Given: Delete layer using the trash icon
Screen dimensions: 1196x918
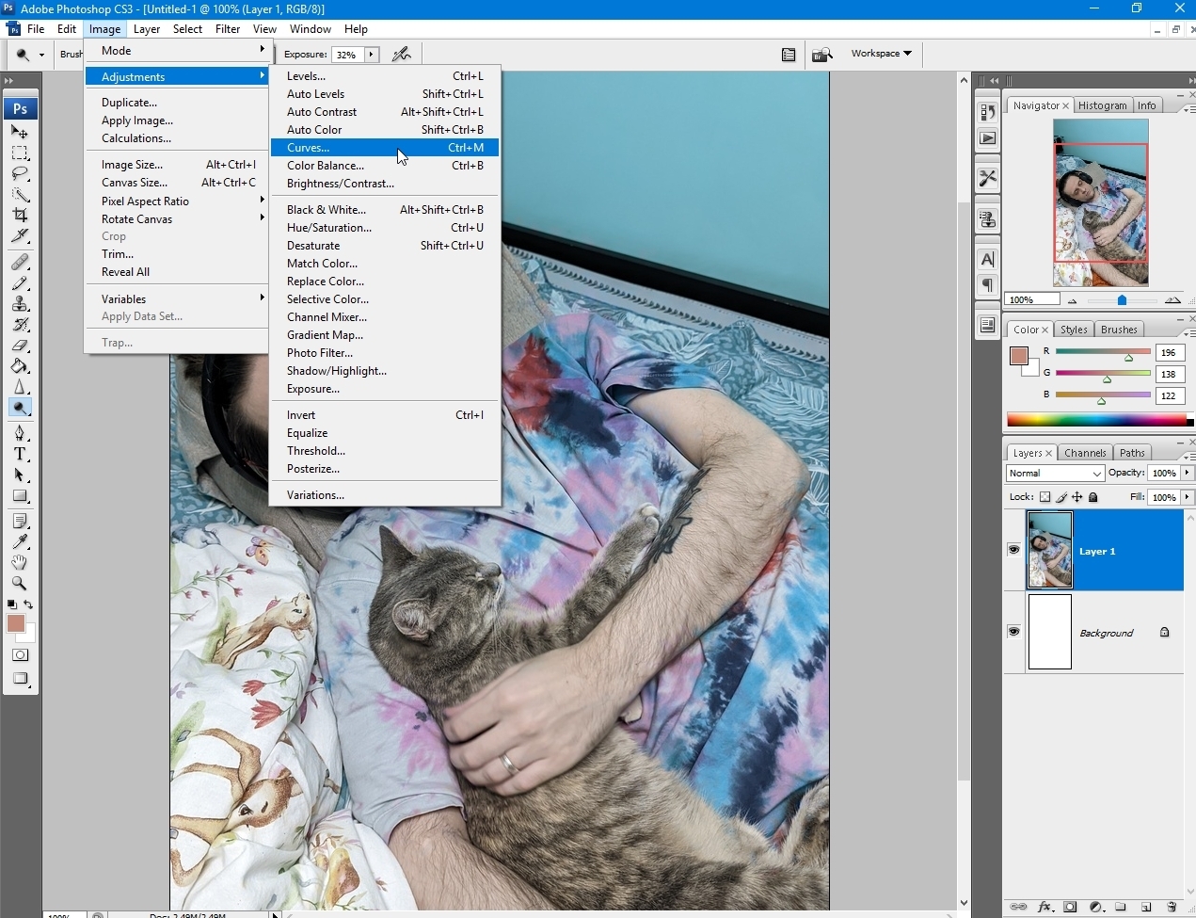Looking at the screenshot, I should click(1172, 907).
